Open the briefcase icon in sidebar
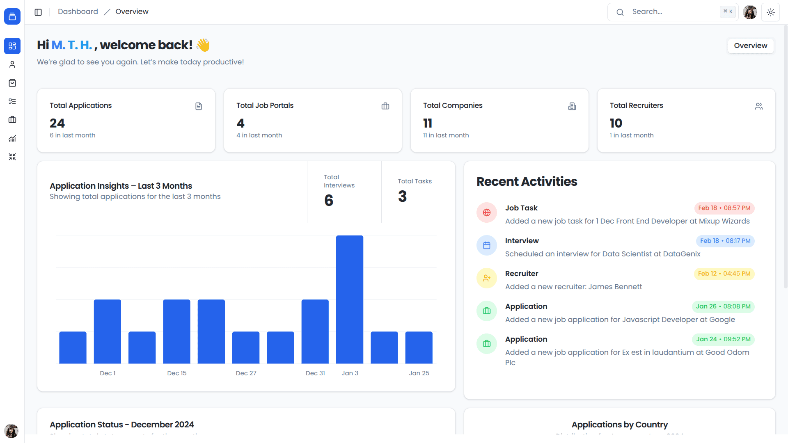 point(12,120)
